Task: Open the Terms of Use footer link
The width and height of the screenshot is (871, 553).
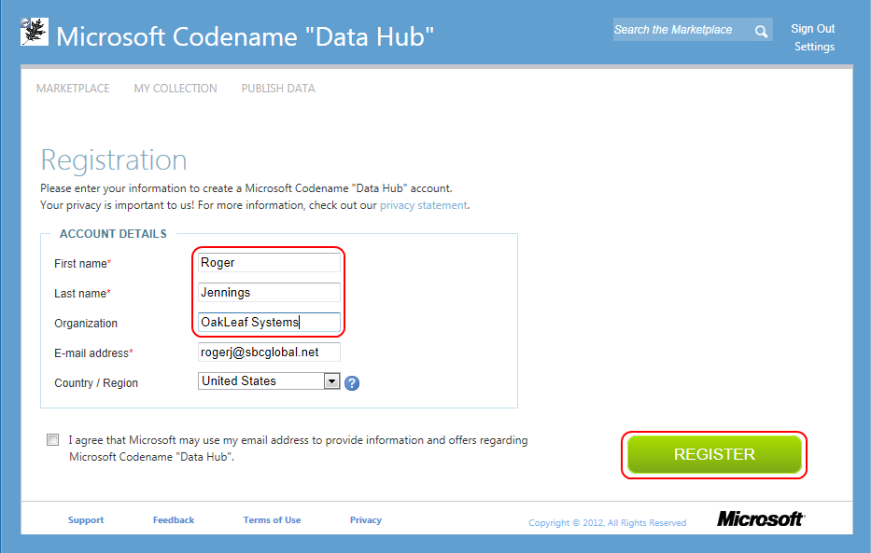Action: (x=273, y=519)
